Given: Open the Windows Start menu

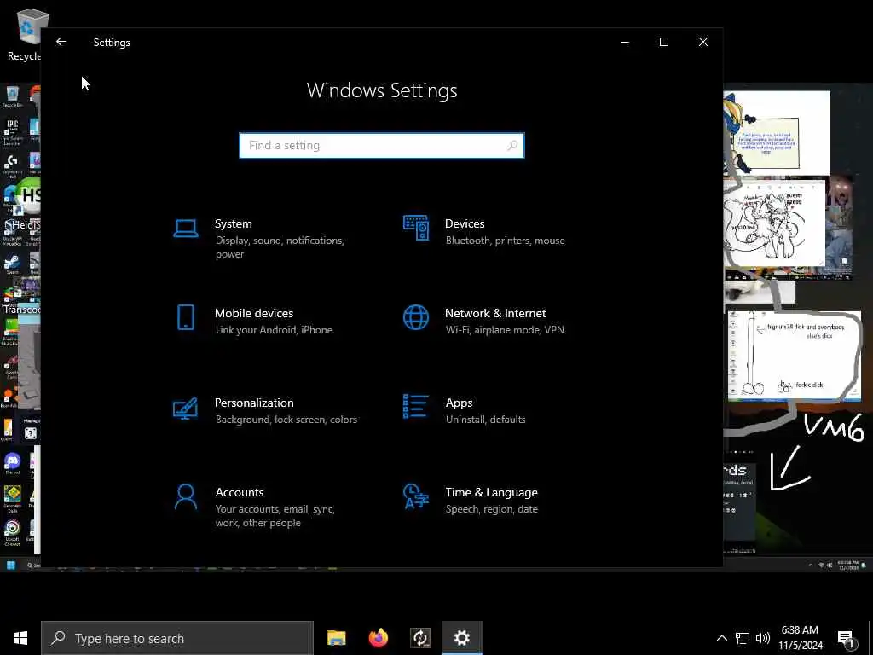Looking at the screenshot, I should tap(20, 638).
